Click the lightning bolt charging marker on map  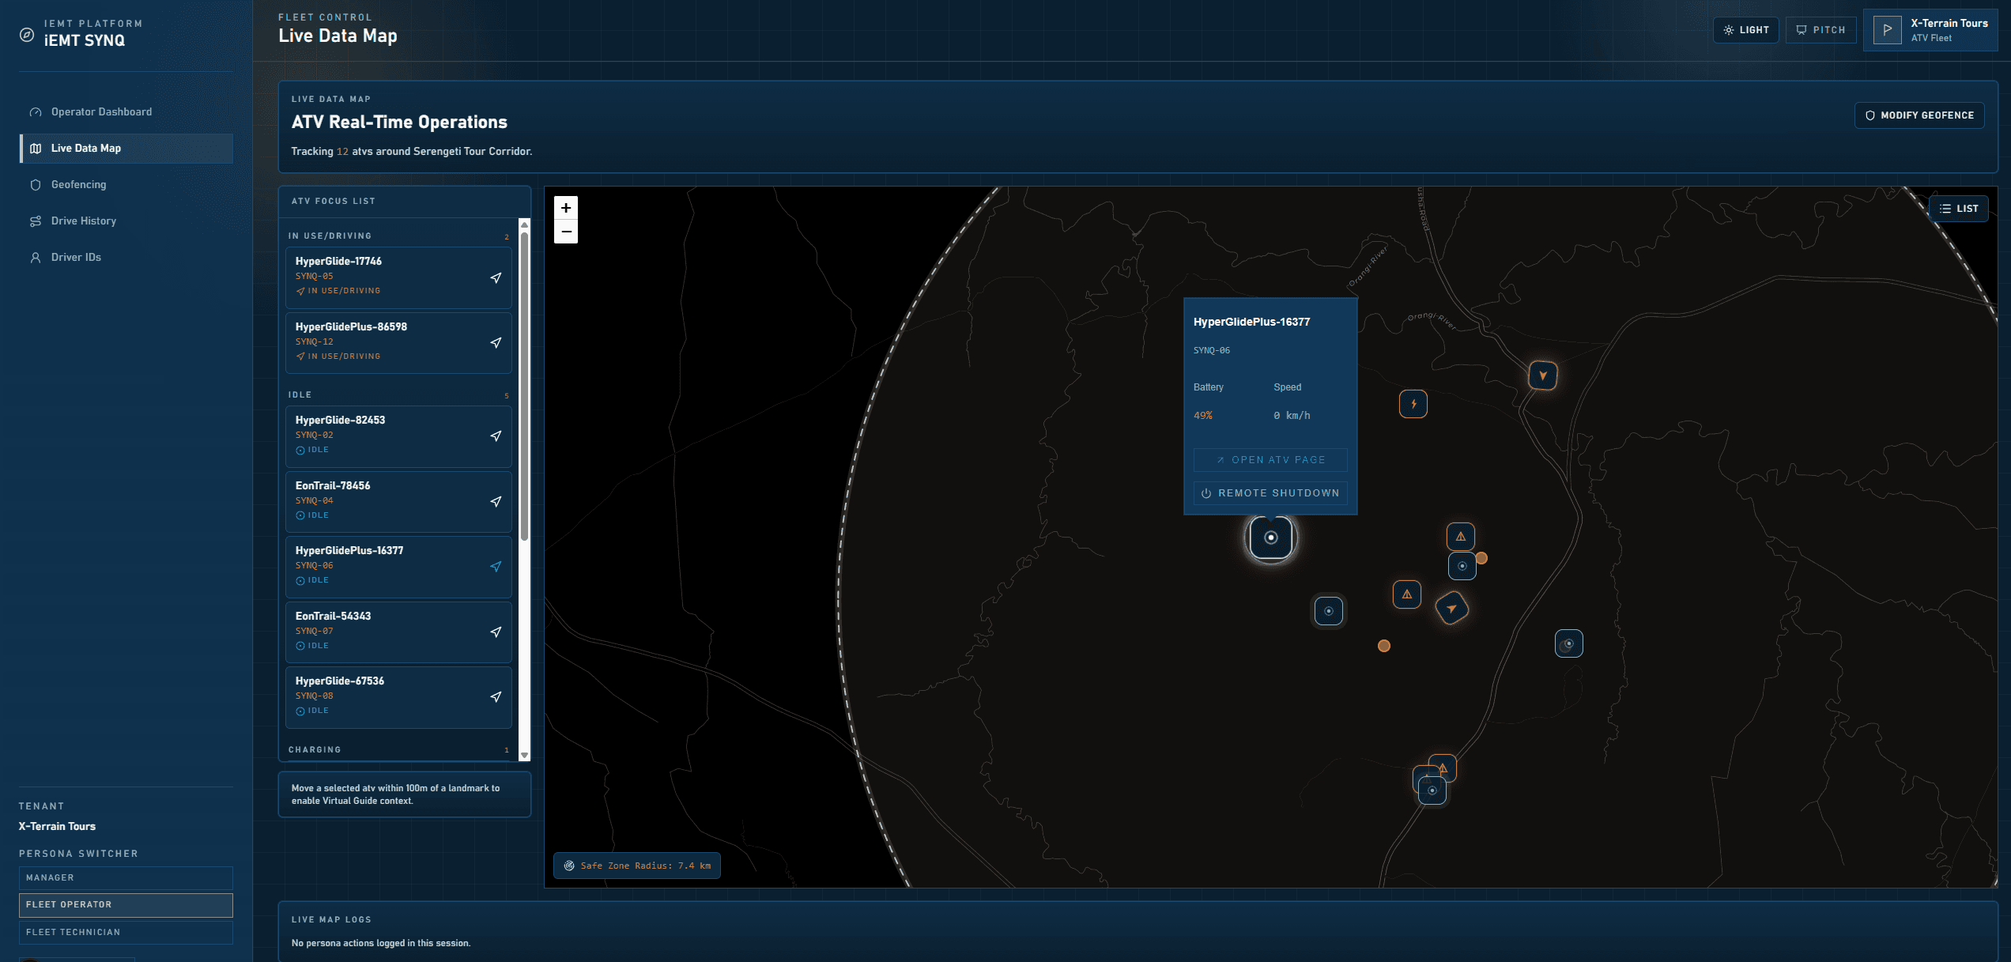point(1413,404)
